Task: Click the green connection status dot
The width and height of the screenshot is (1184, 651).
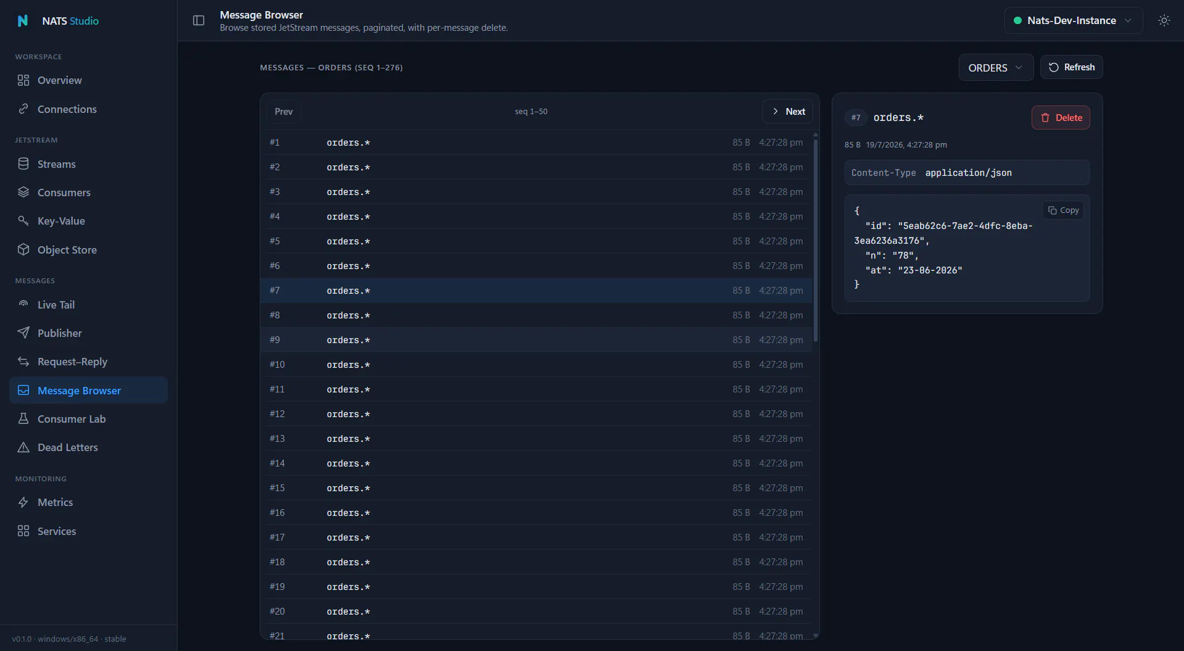Action: point(1017,20)
